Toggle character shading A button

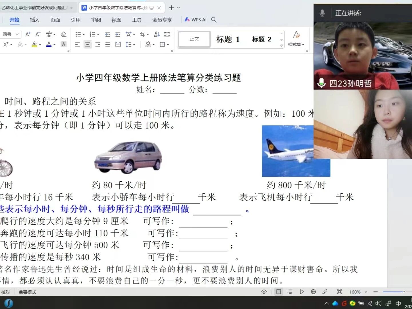pyautogui.click(x=64, y=44)
